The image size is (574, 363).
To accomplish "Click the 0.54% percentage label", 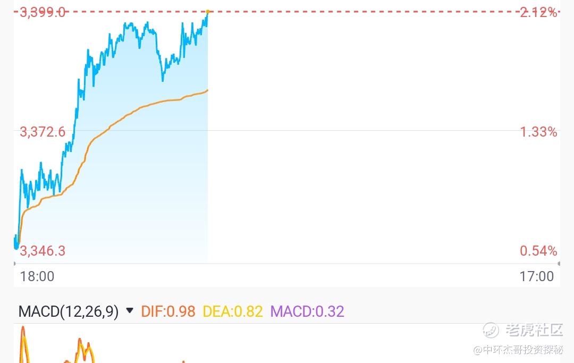I will (x=538, y=251).
